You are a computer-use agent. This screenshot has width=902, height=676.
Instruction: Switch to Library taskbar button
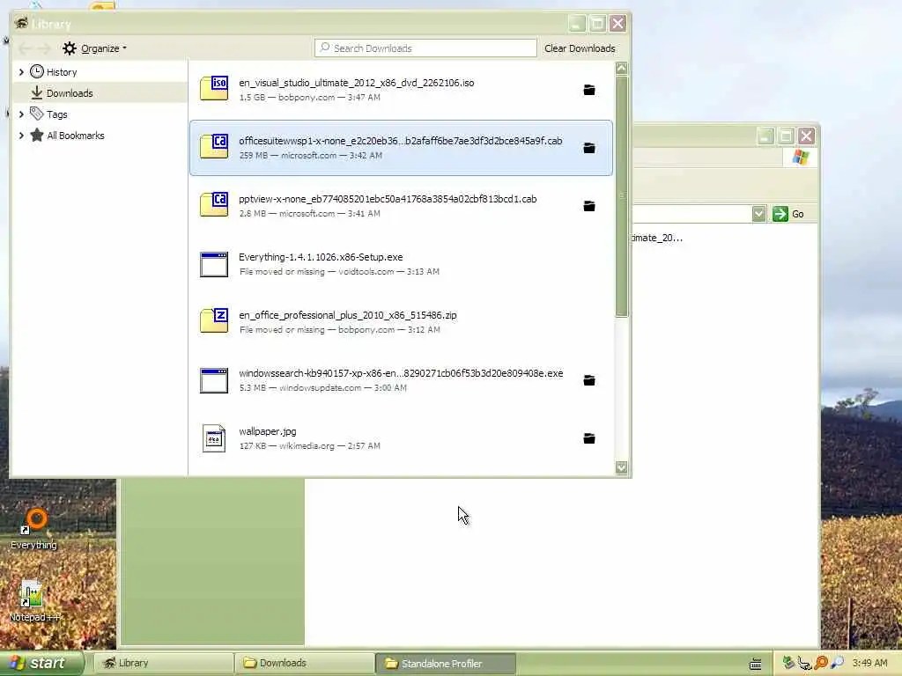163,664
